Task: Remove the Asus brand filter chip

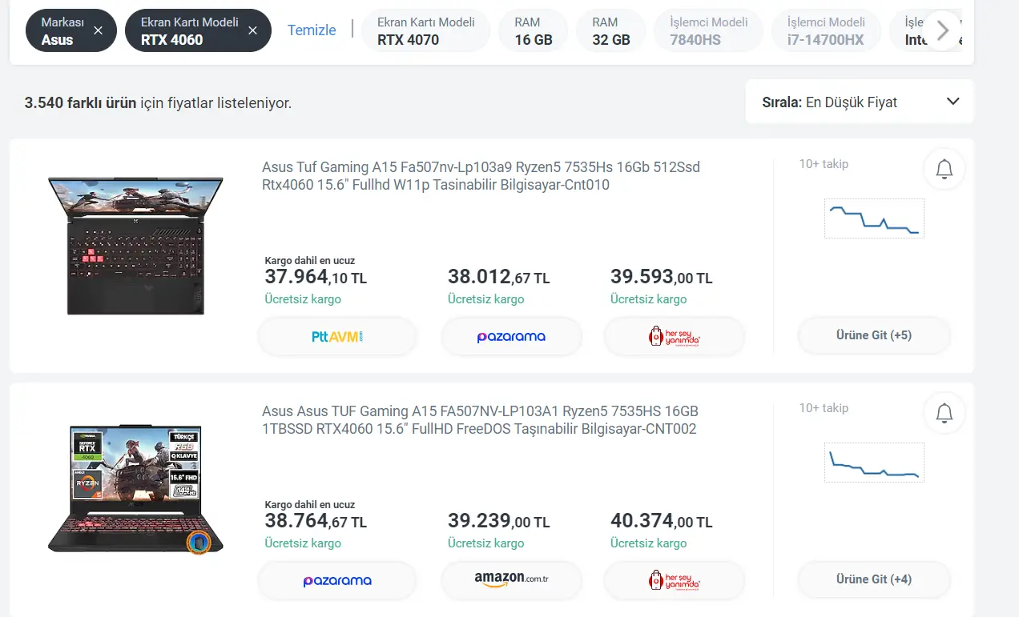Action: [98, 30]
